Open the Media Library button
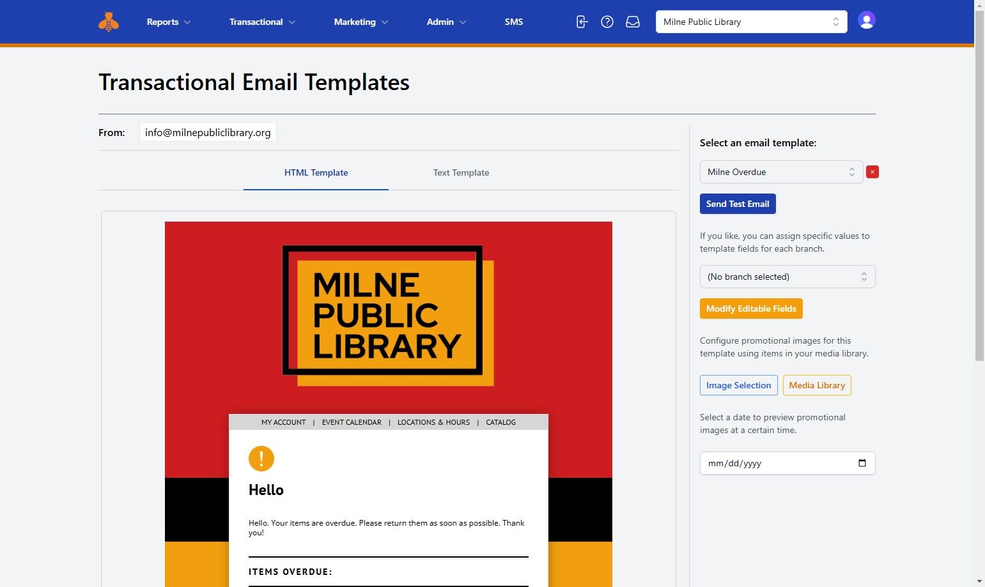 [817, 385]
